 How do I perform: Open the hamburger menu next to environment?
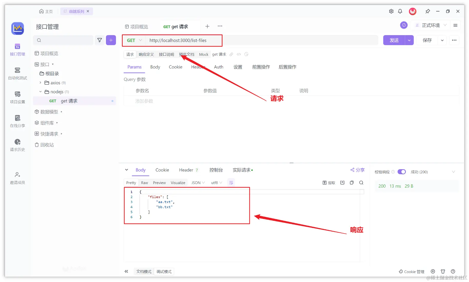(x=455, y=25)
